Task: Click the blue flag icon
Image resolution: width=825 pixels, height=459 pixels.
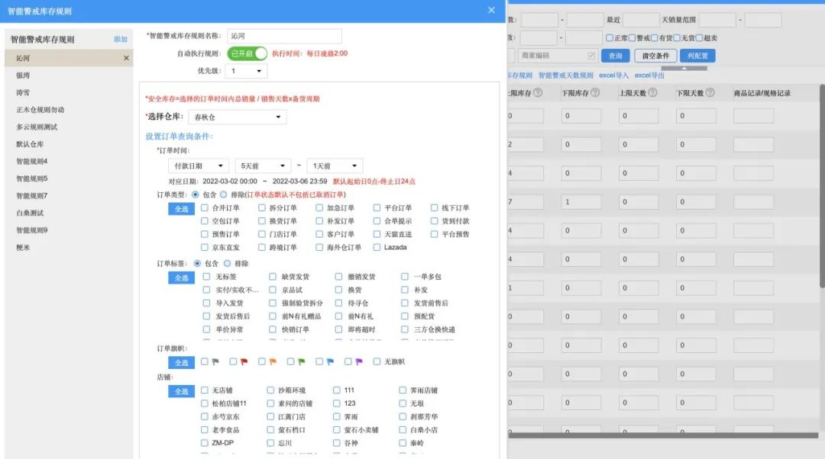Action: pyautogui.click(x=330, y=361)
